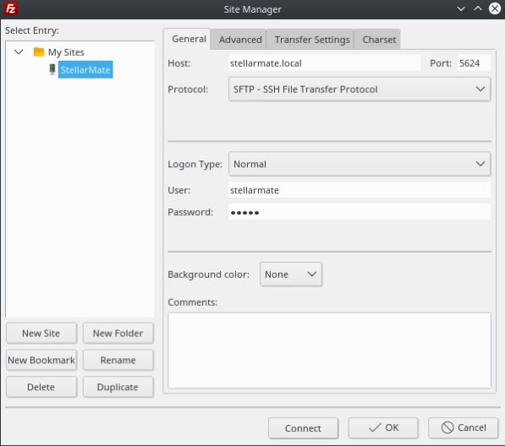This screenshot has width=505, height=446.
Task: Click the Connect button
Action: tap(303, 428)
